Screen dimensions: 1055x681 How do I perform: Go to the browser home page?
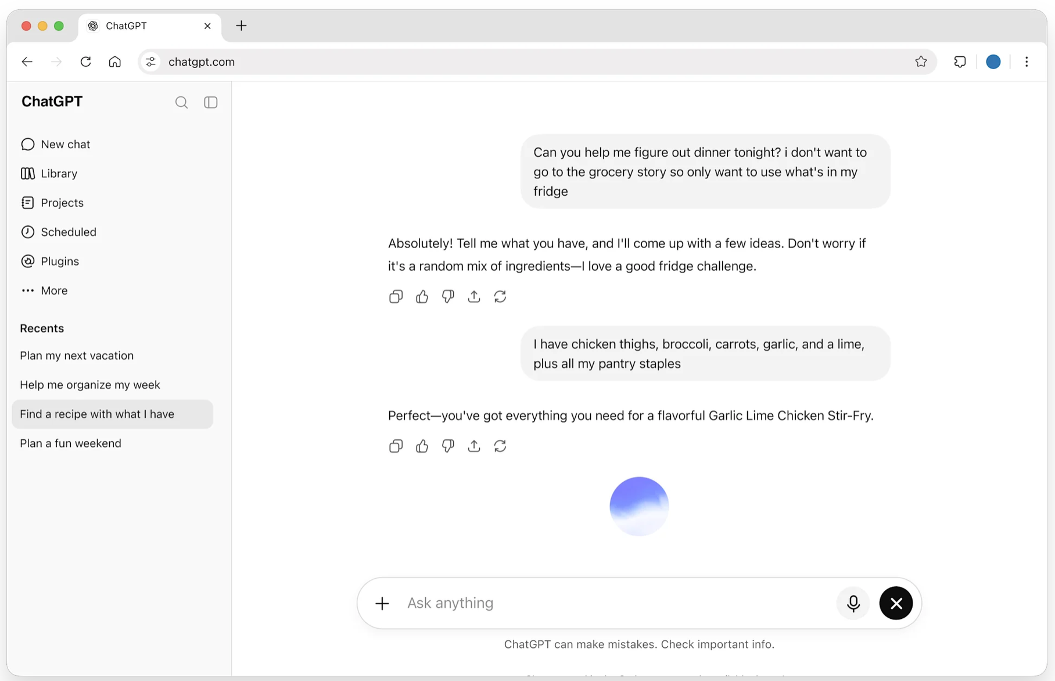(x=115, y=62)
